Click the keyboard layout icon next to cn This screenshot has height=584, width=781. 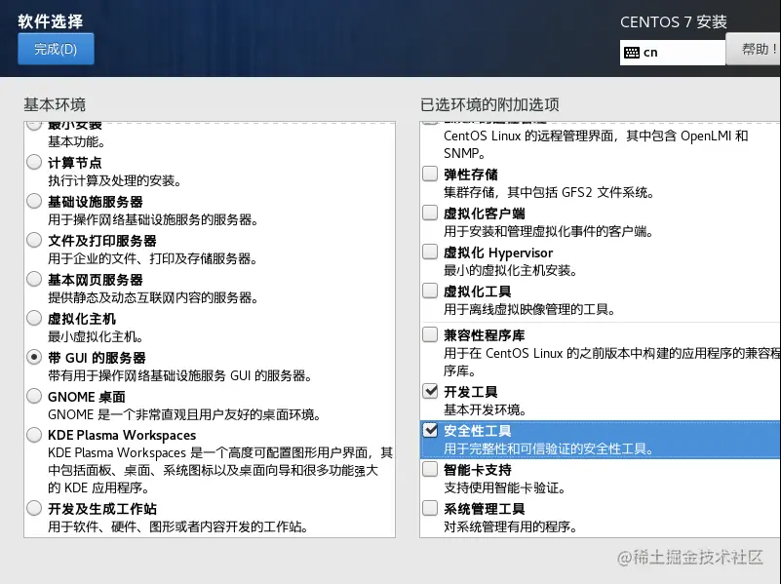[x=632, y=53]
